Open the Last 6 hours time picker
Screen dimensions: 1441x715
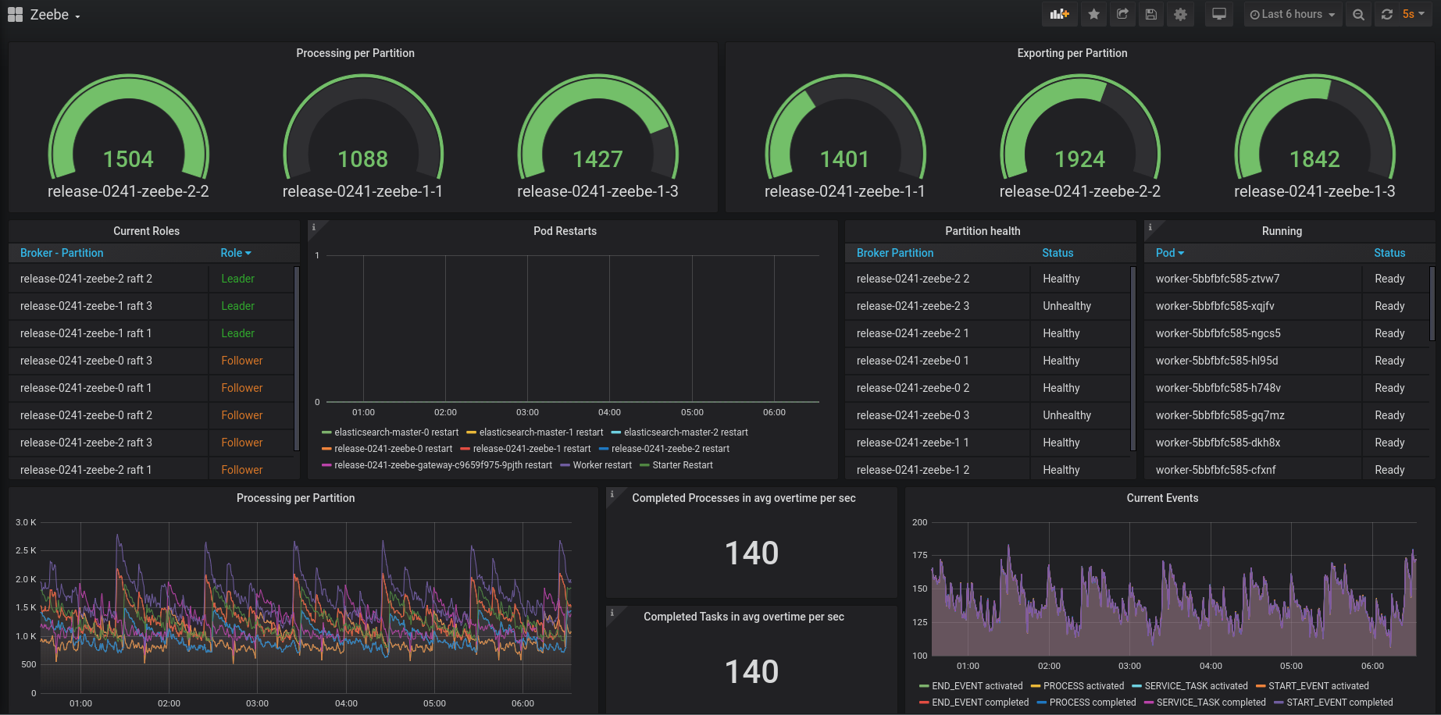pos(1293,14)
